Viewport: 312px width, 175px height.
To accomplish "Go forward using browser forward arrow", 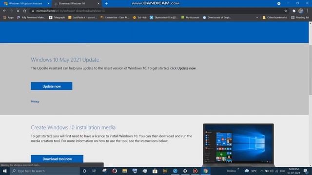I will (x=11, y=11).
